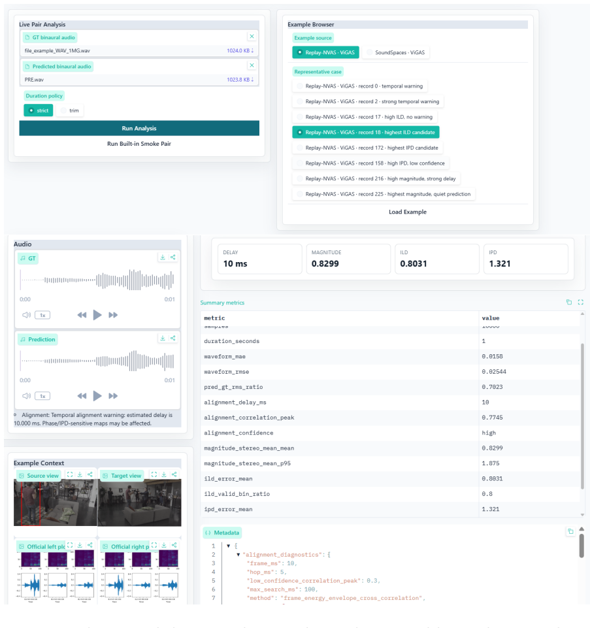590x628 pixels.
Task: Download the Target view image
Action: coord(164,474)
